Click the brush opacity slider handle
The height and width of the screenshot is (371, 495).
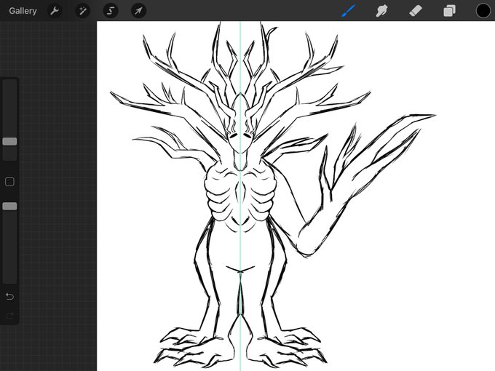point(9,207)
